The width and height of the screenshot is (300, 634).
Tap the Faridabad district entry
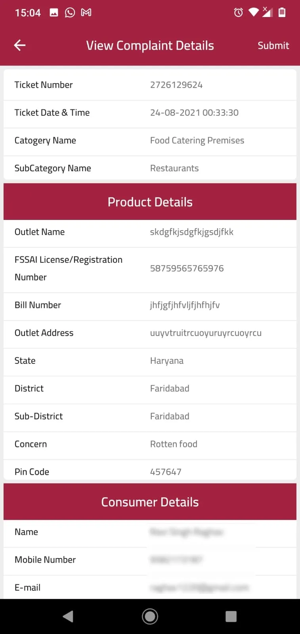pos(170,388)
